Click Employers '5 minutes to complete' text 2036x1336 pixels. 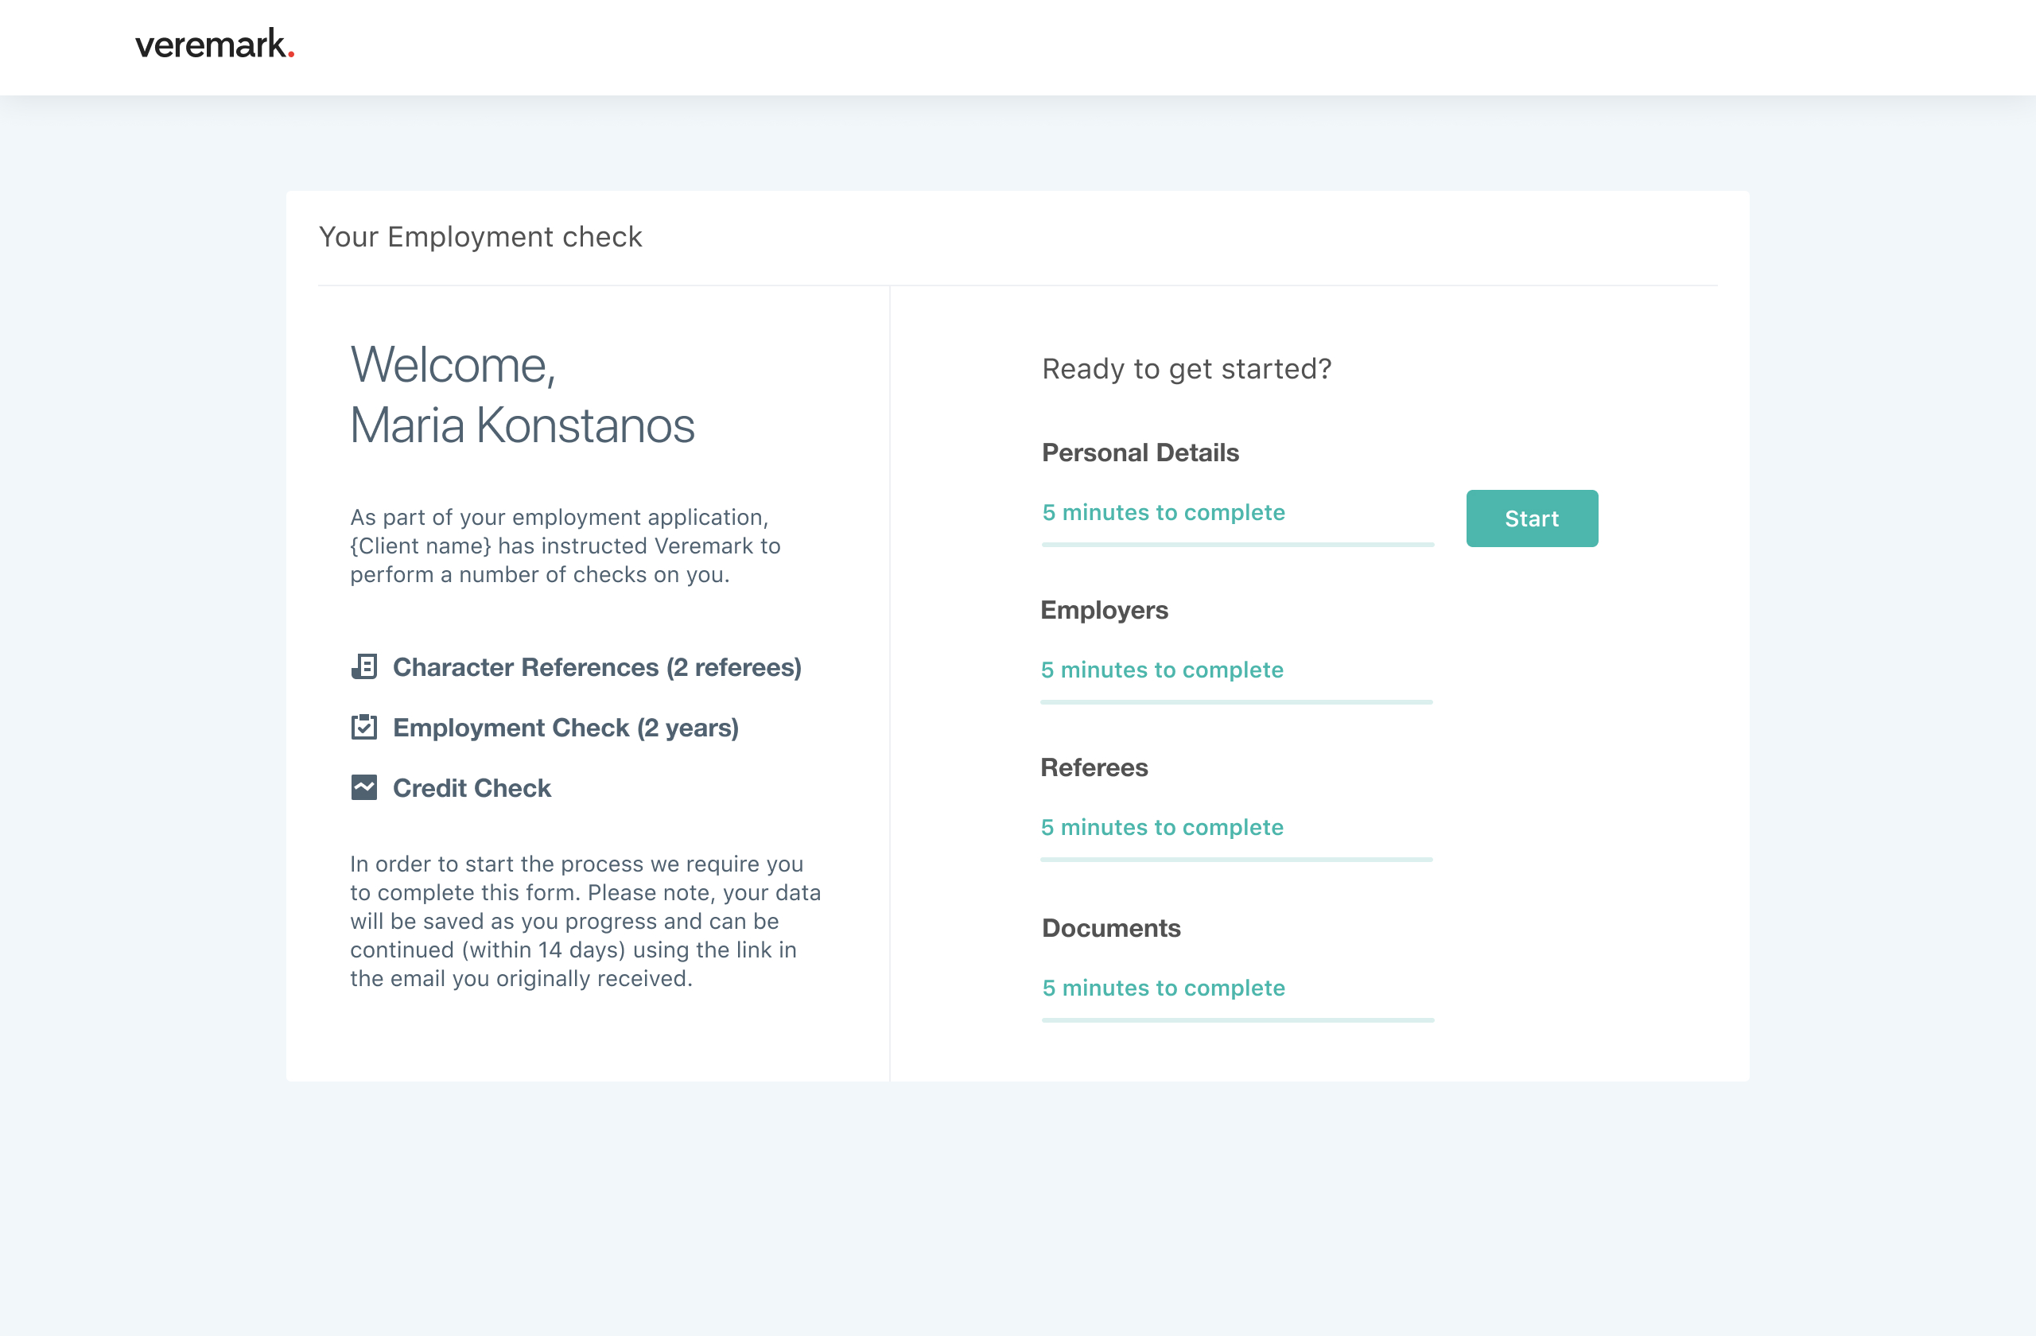[x=1161, y=670]
